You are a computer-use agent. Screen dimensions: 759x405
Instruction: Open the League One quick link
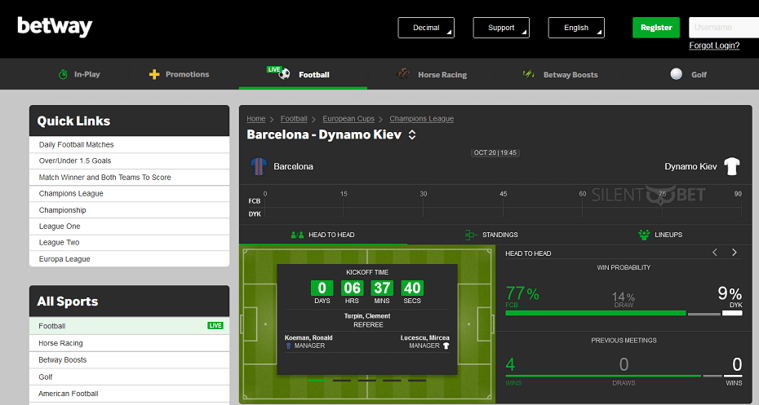[129, 227]
